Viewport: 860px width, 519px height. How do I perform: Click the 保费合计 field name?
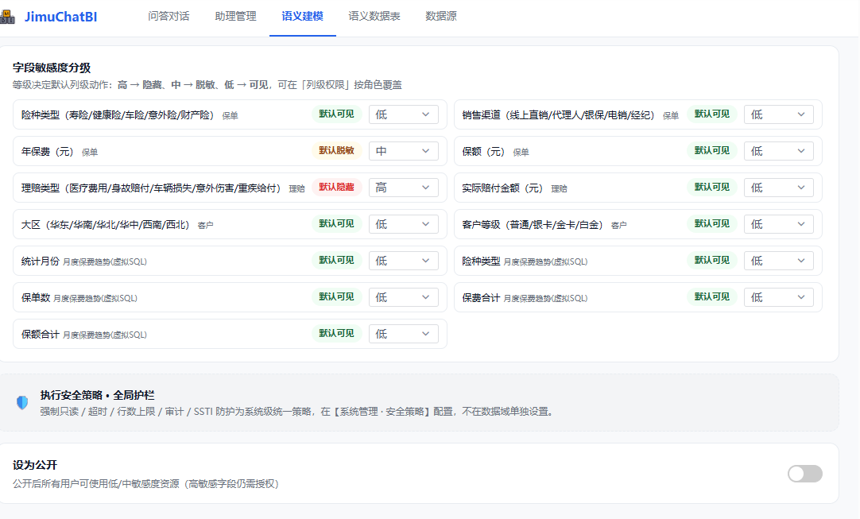click(481, 298)
